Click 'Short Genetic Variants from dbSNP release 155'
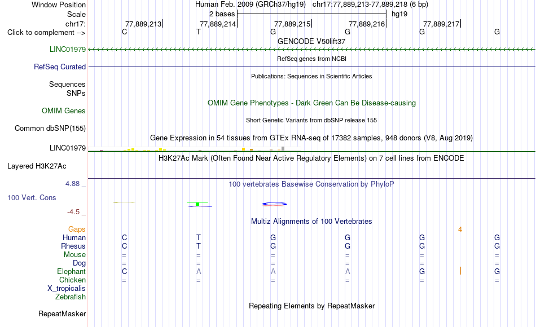536x327 pixels. pos(311,120)
